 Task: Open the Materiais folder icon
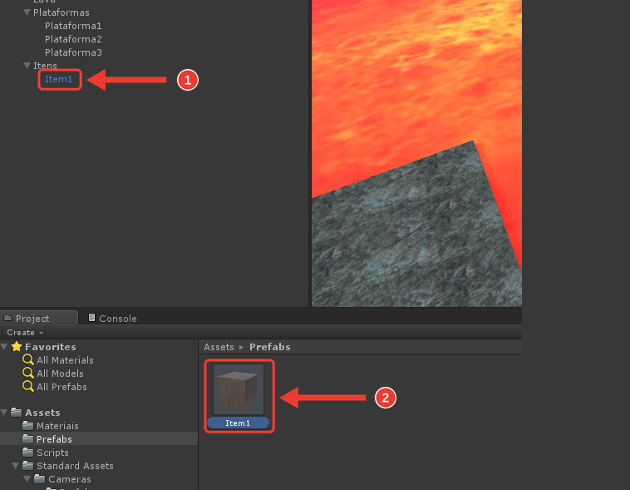click(x=27, y=425)
